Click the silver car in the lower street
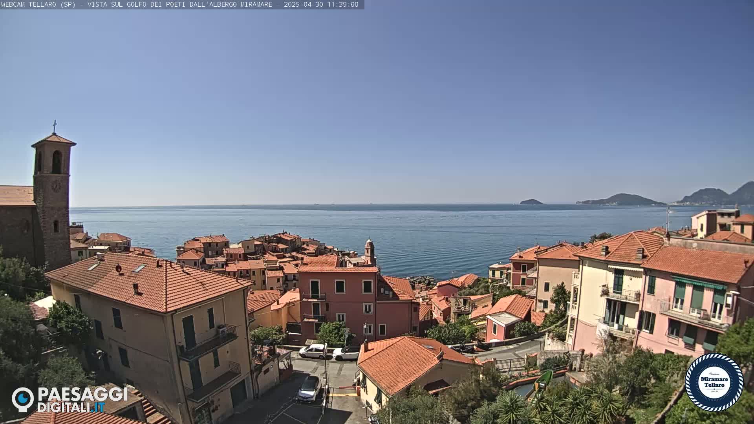Screen dimensions: 754x424 tap(309, 389)
